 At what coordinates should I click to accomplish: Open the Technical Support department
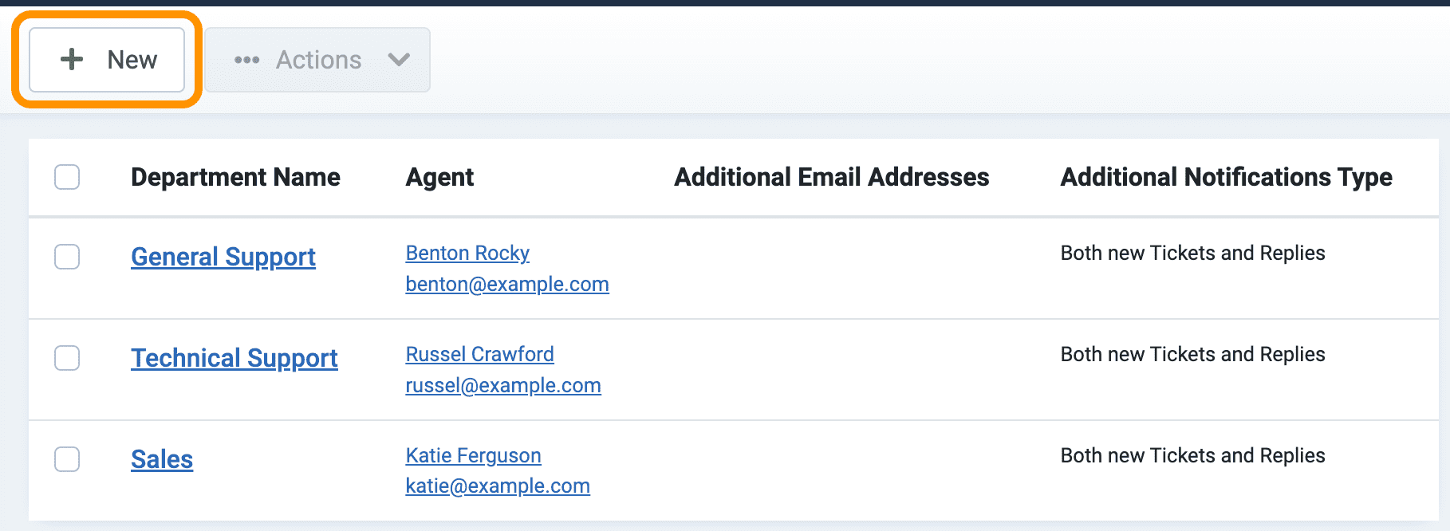click(x=234, y=358)
